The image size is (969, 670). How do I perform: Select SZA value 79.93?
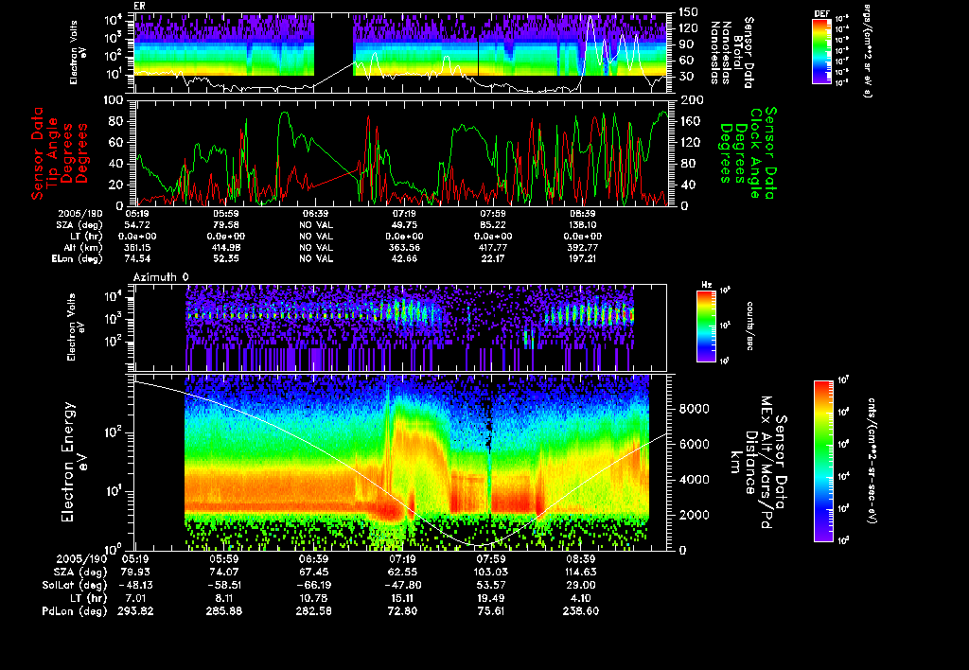pos(136,572)
